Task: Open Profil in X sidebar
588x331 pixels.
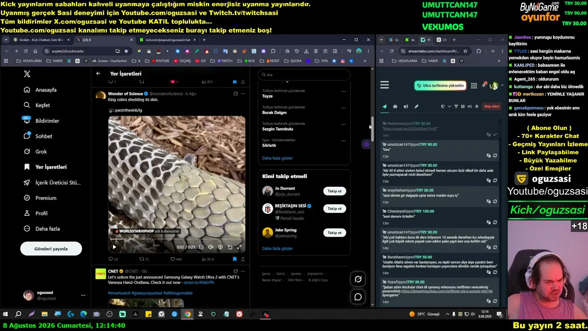Action: coord(36,213)
